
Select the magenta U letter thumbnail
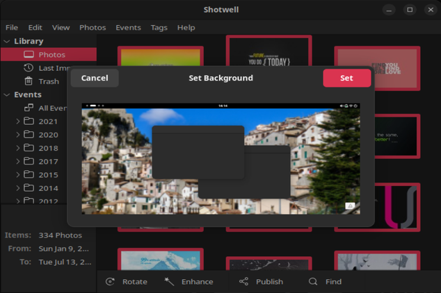[397, 207]
